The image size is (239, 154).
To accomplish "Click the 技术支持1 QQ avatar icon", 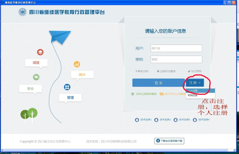I will point(137,120).
